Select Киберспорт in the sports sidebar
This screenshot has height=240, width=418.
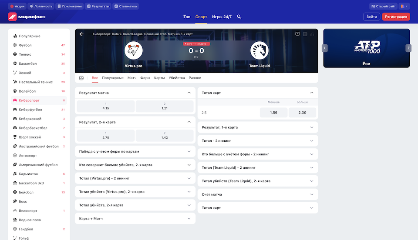[x=39, y=100]
